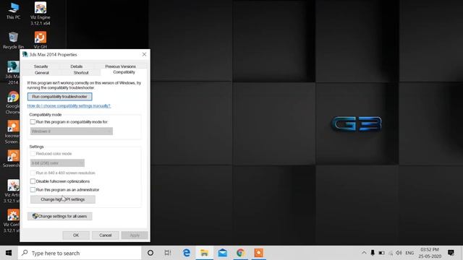Screen dimensions: 463x260
Task: Open the clock and calendar flyout
Action: tap(430, 253)
